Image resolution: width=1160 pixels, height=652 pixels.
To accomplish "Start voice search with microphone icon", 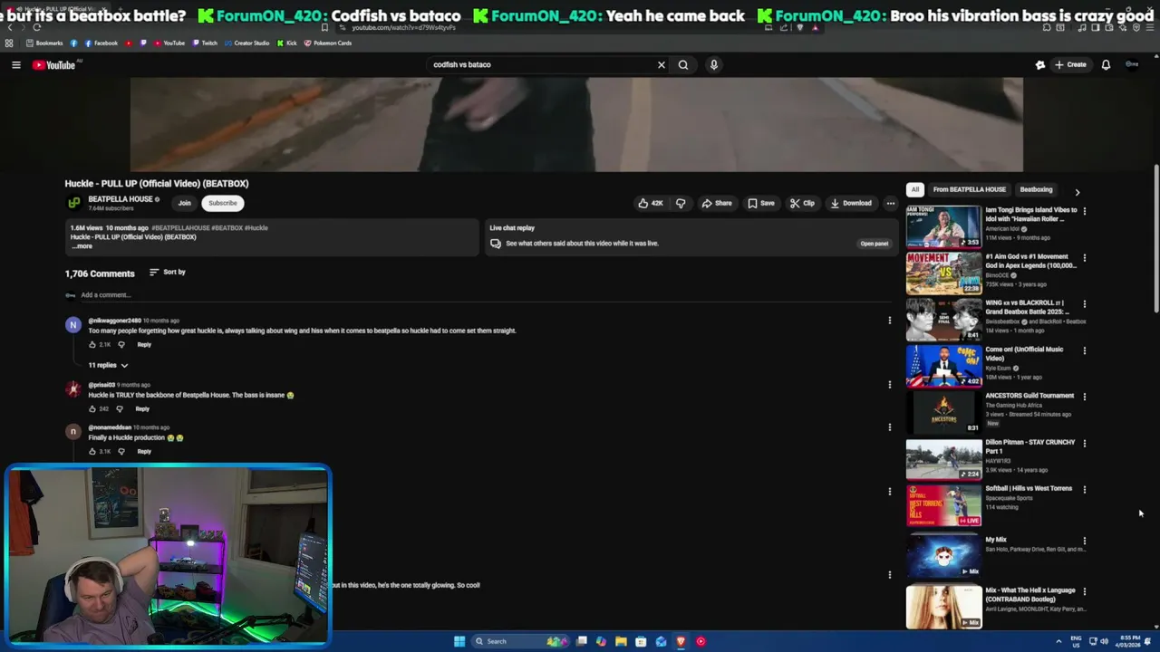I will click(x=714, y=64).
